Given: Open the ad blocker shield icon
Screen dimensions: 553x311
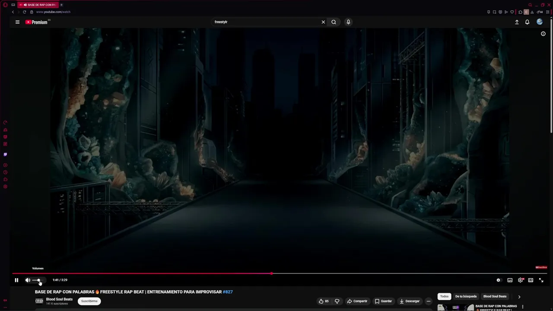Looking at the screenshot, I should point(500,12).
